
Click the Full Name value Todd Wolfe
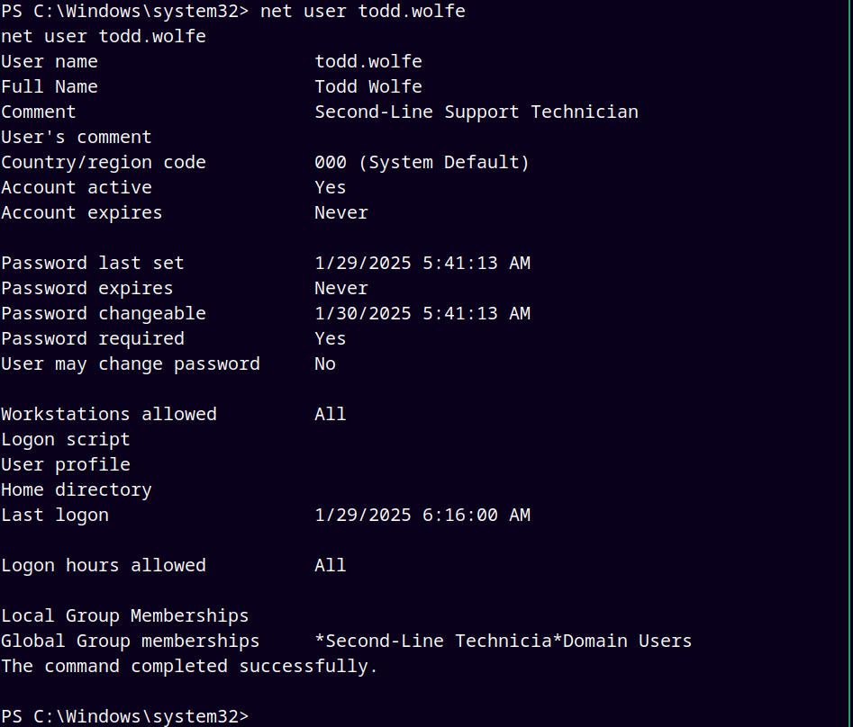(x=368, y=86)
